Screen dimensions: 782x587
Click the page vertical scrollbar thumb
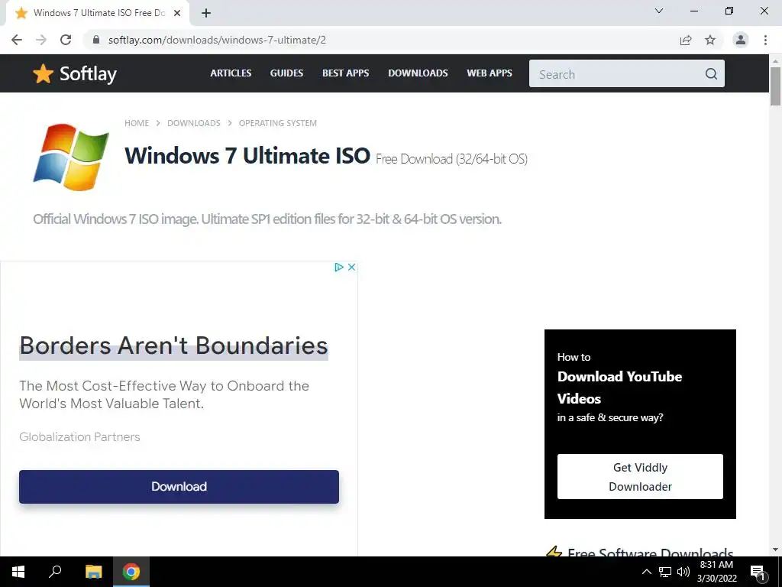775,86
